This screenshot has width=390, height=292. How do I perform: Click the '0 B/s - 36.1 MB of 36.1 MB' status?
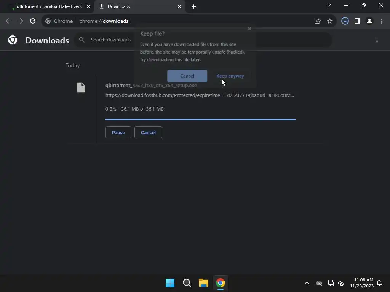(x=134, y=109)
